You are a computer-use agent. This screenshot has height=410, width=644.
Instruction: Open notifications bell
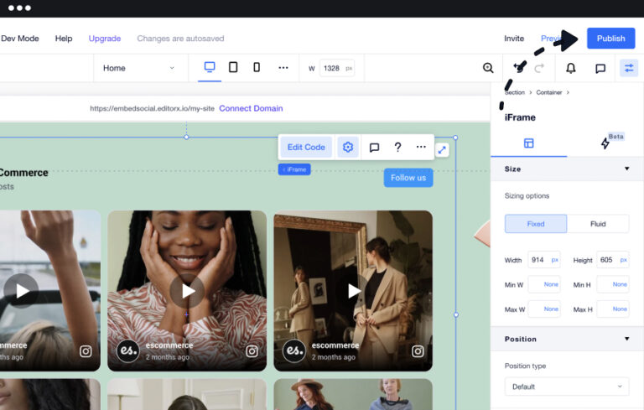pyautogui.click(x=570, y=68)
